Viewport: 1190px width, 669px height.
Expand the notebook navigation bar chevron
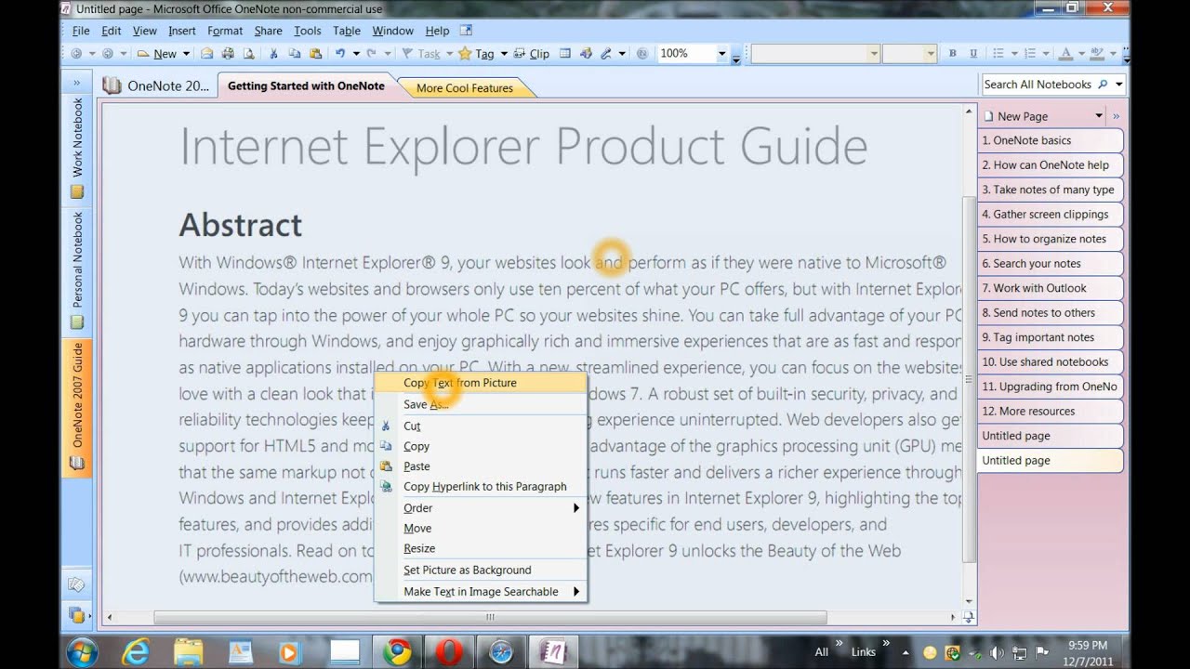77,84
